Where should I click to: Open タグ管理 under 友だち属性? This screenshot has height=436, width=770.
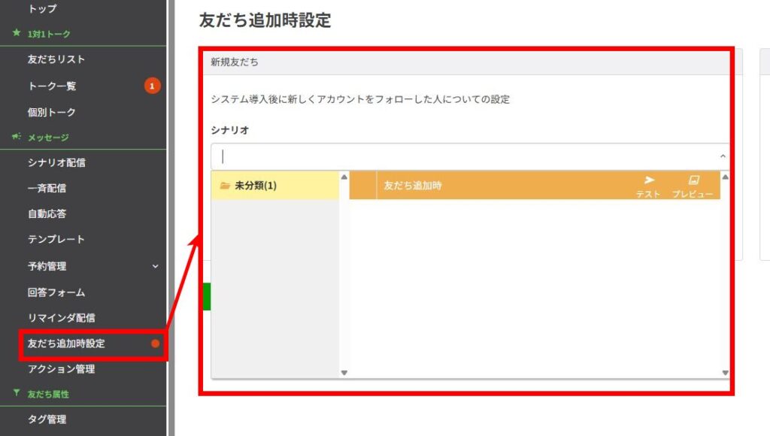pos(47,419)
